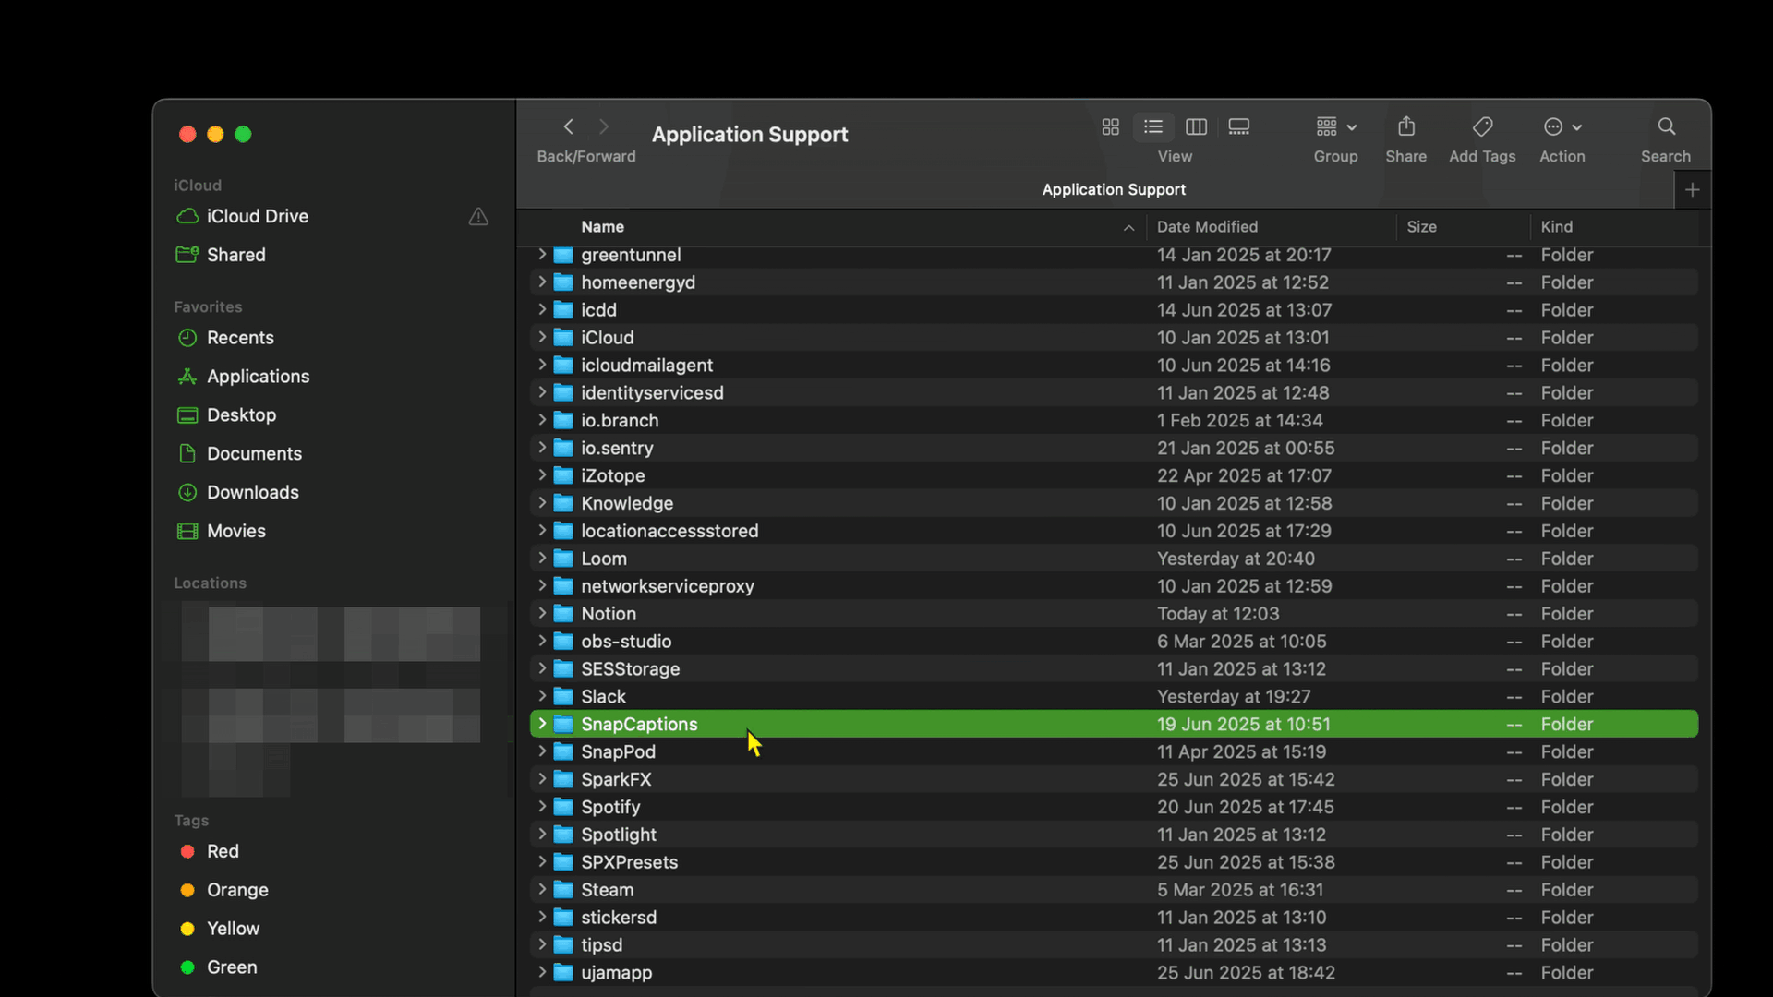Click the SparkFX folder icon
Screen dimensions: 1773x997
point(563,780)
